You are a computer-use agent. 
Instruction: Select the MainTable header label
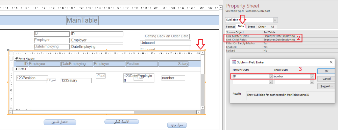pyautogui.click(x=82, y=21)
